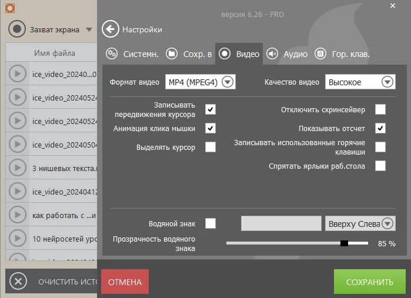Screen dimensions: 411x298
Task: Play the как работать с file
Action: [x=18, y=215]
